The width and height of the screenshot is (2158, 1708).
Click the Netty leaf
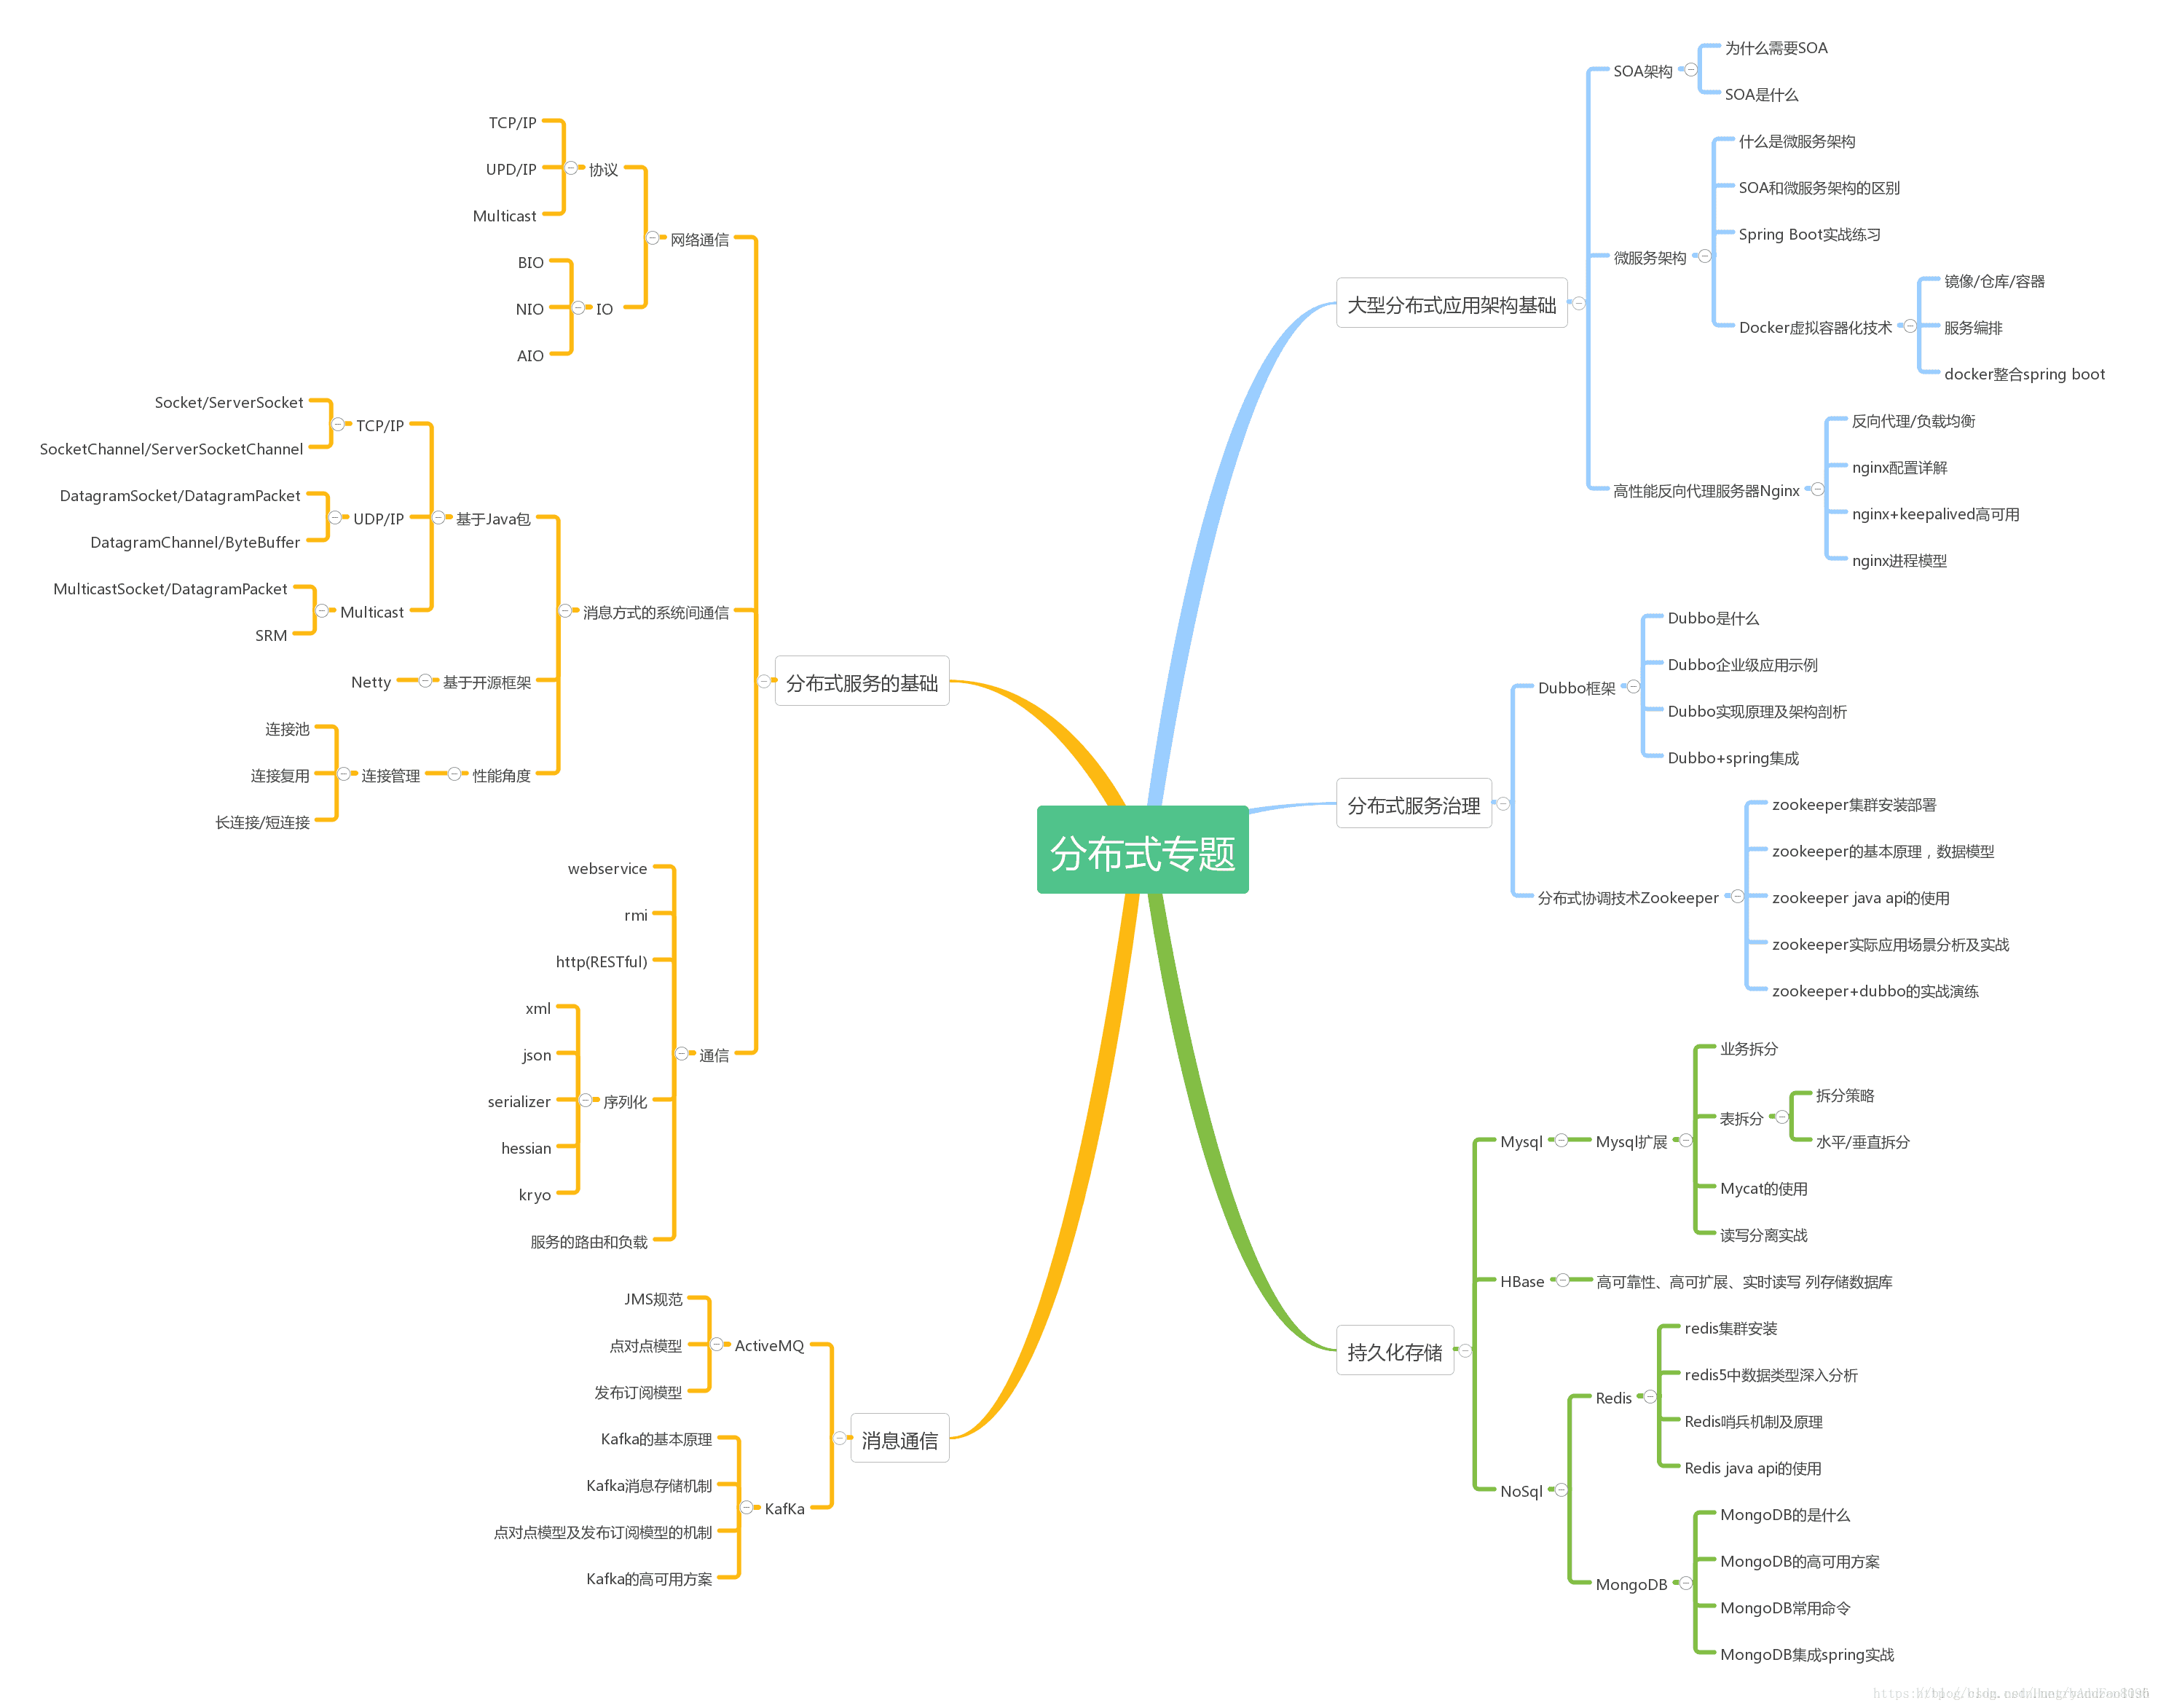point(370,682)
